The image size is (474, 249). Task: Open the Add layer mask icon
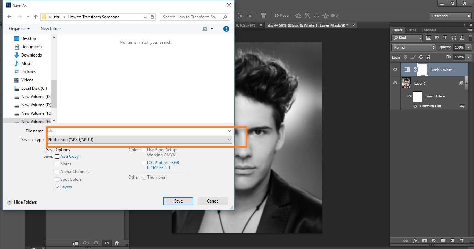coord(425,241)
